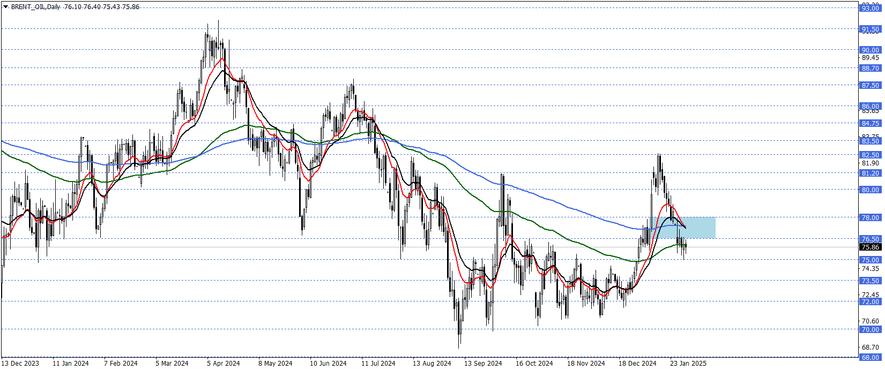Click the 68.00 level price label
Screen dimensions: 885x370
pyautogui.click(x=870, y=357)
